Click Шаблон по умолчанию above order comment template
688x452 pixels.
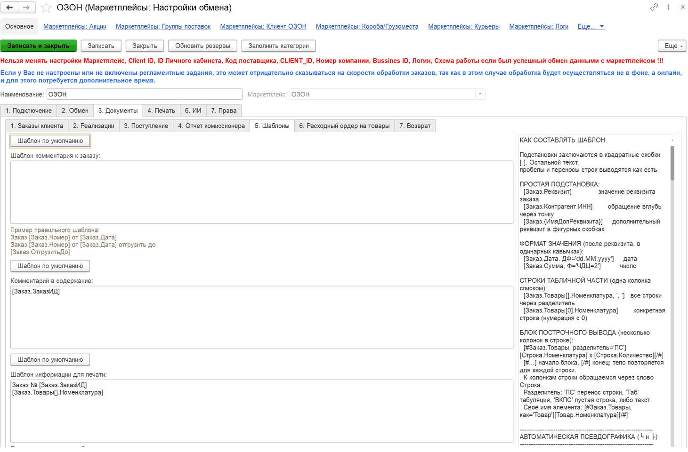(x=50, y=141)
